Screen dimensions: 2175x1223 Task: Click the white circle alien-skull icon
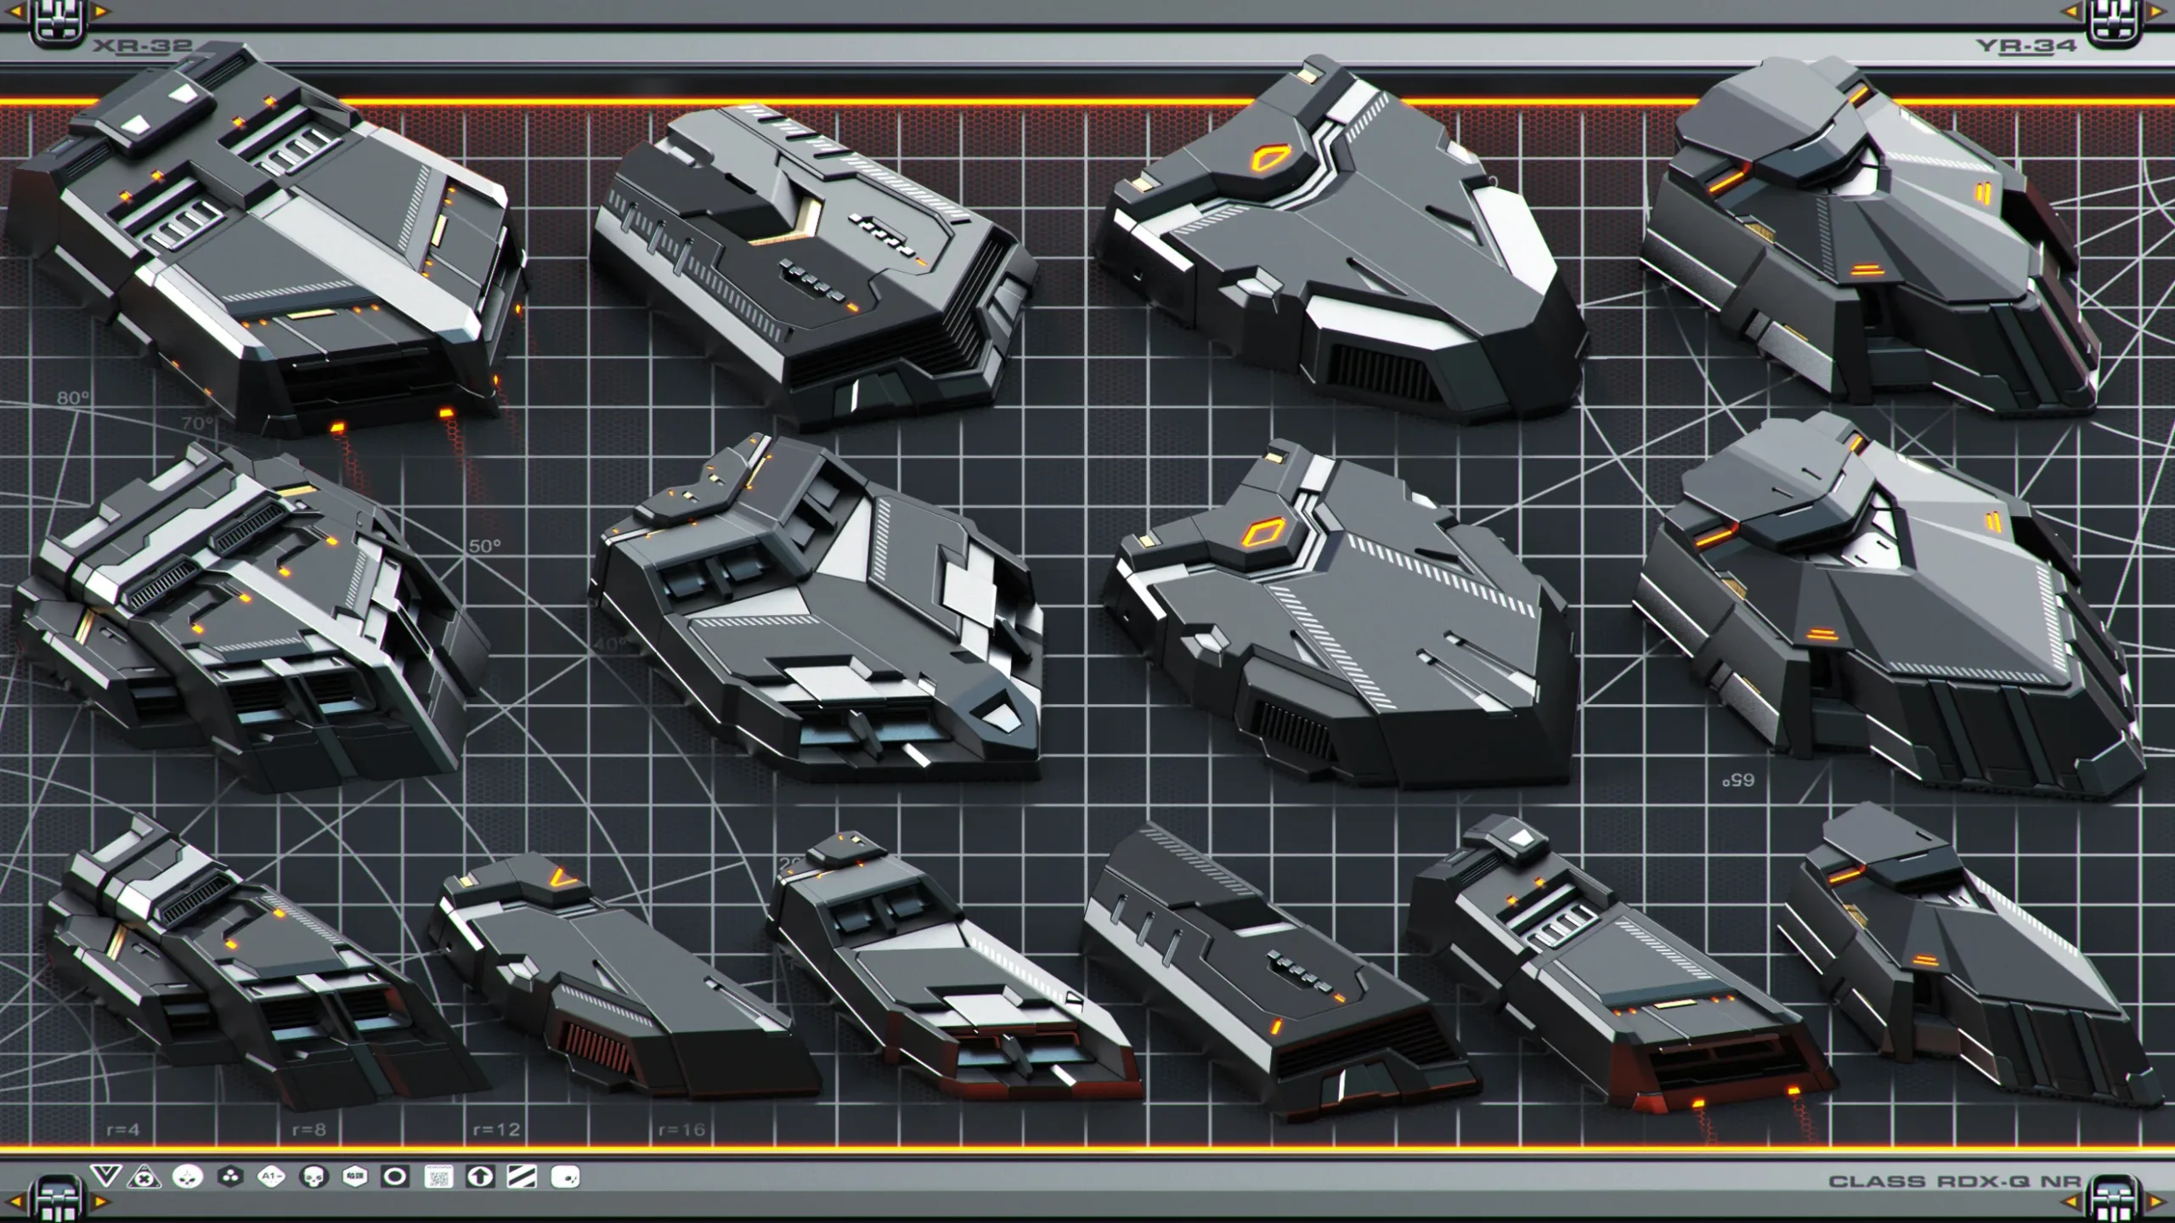pyautogui.click(x=188, y=1176)
